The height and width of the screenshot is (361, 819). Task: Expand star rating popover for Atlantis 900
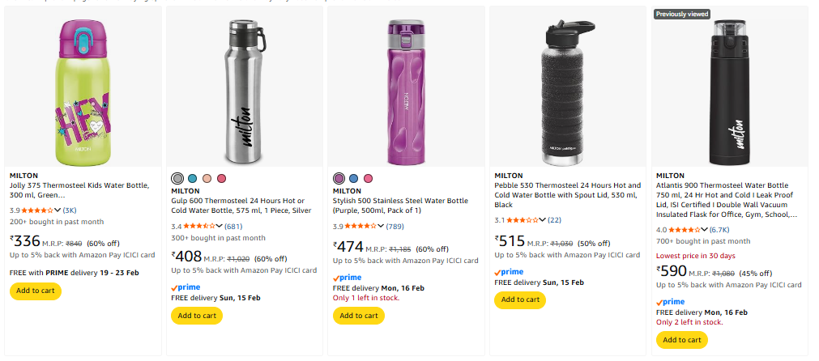click(704, 229)
